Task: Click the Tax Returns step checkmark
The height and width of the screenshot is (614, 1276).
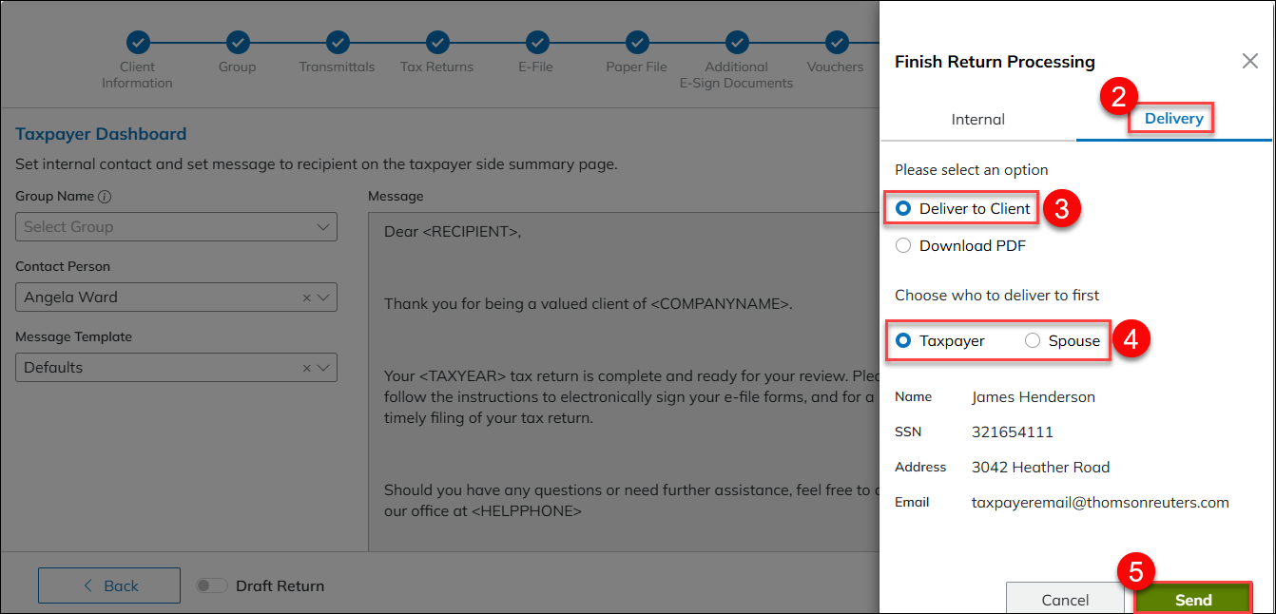Action: (x=437, y=42)
